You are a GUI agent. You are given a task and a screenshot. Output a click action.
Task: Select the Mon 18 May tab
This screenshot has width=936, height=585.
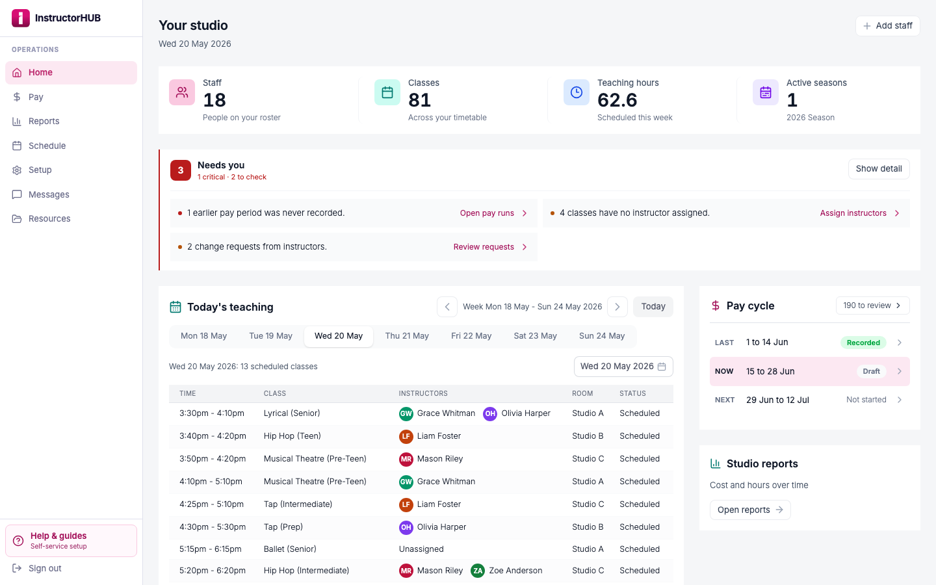click(203, 336)
